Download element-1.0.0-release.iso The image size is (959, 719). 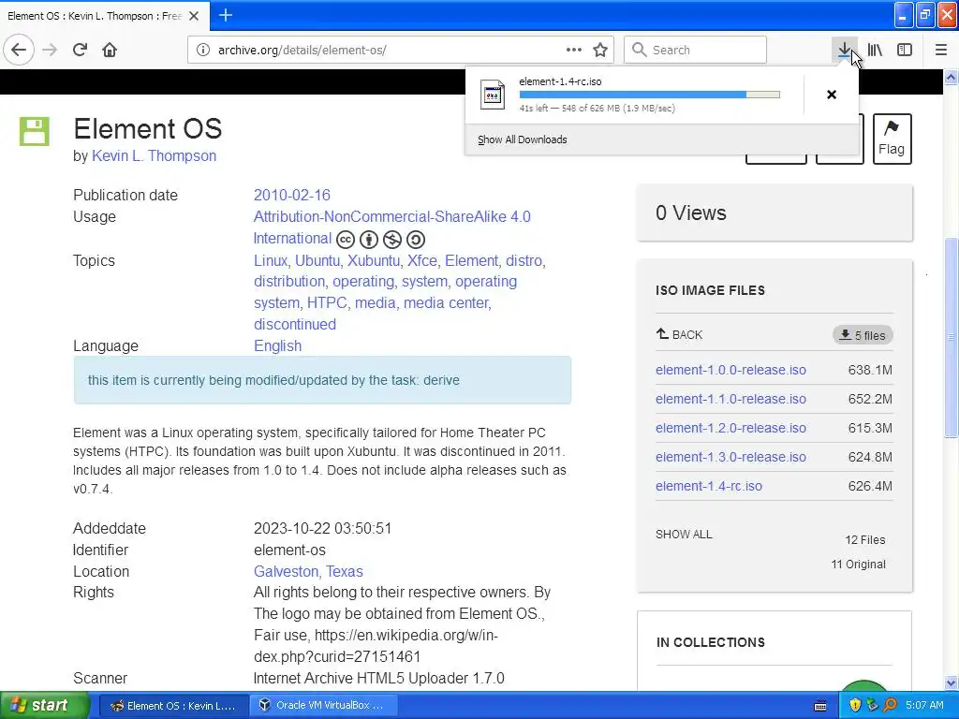[730, 370]
